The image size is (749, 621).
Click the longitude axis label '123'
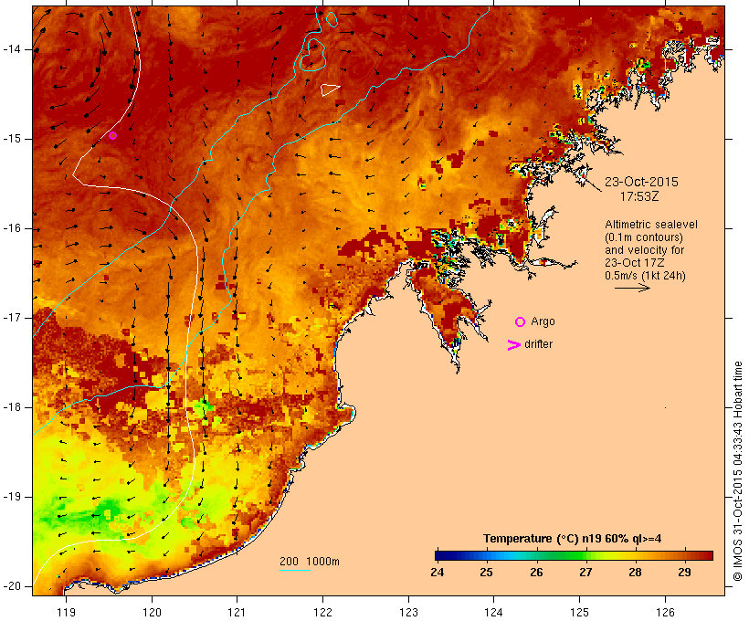408,612
